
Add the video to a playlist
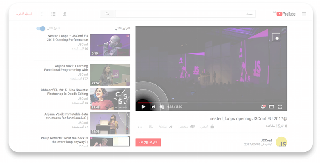pos(151,127)
